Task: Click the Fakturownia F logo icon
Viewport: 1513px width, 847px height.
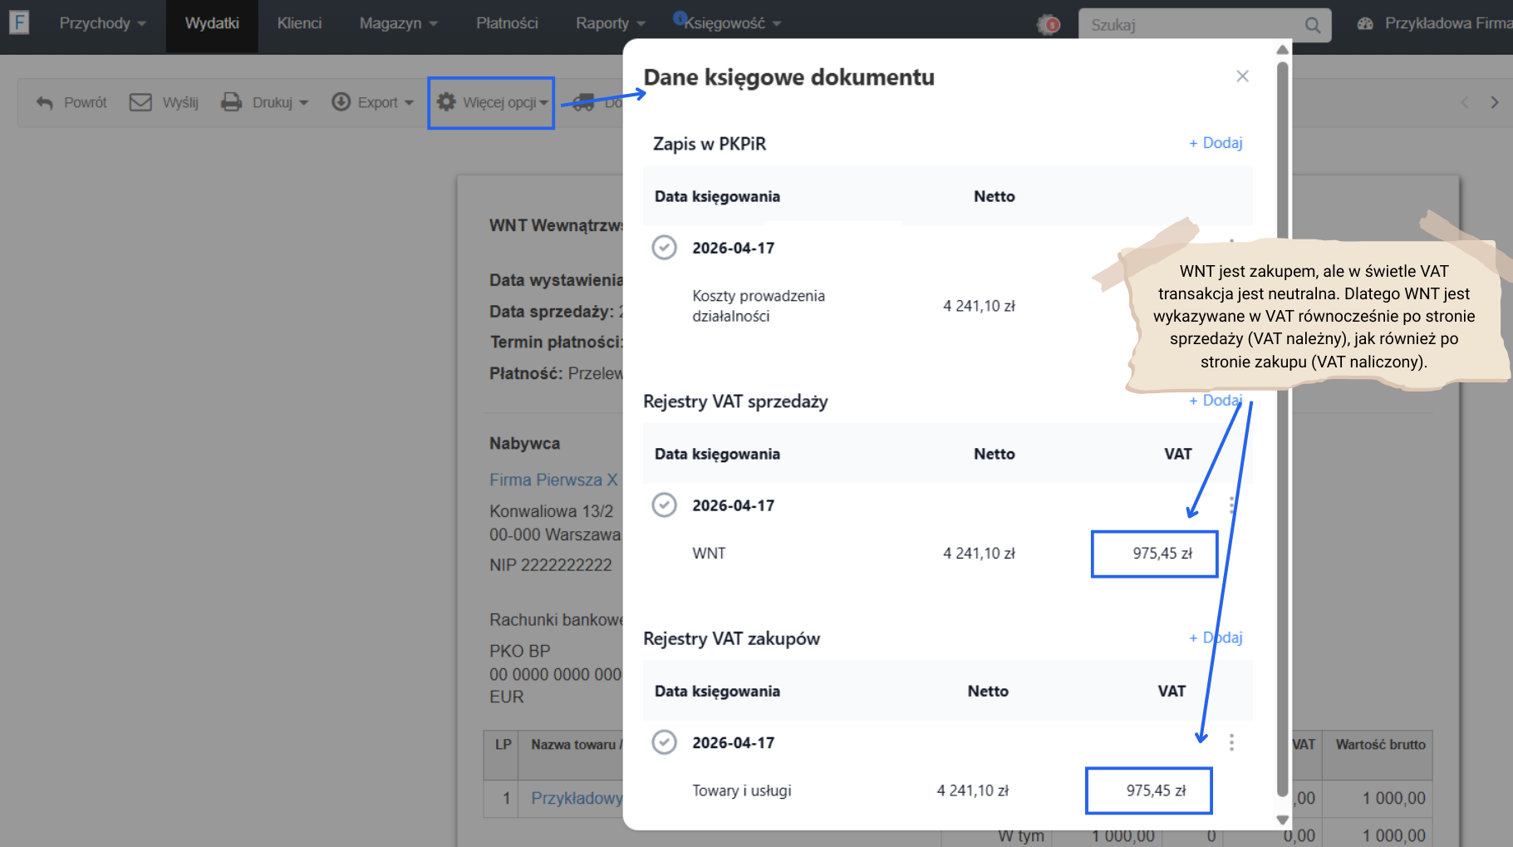Action: coord(19,22)
